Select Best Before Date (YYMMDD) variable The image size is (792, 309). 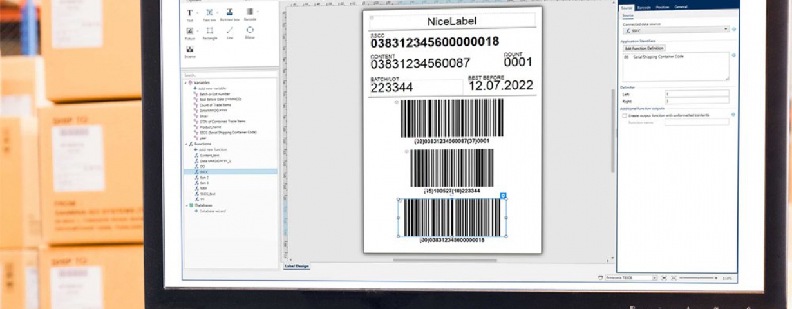(x=220, y=99)
